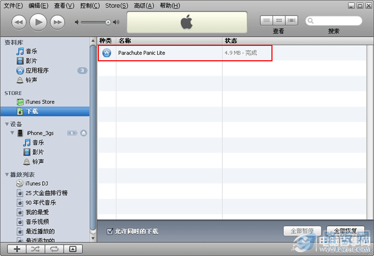Collapse the 播放列表 section triangle

[7, 174]
